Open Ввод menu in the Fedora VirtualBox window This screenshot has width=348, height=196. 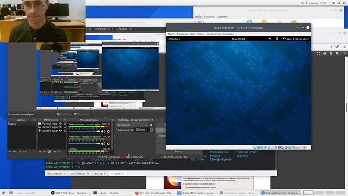(x=201, y=34)
